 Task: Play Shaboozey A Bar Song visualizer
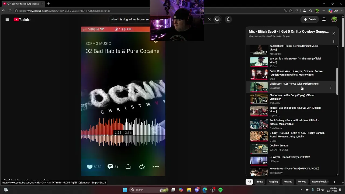pyautogui.click(x=291, y=99)
